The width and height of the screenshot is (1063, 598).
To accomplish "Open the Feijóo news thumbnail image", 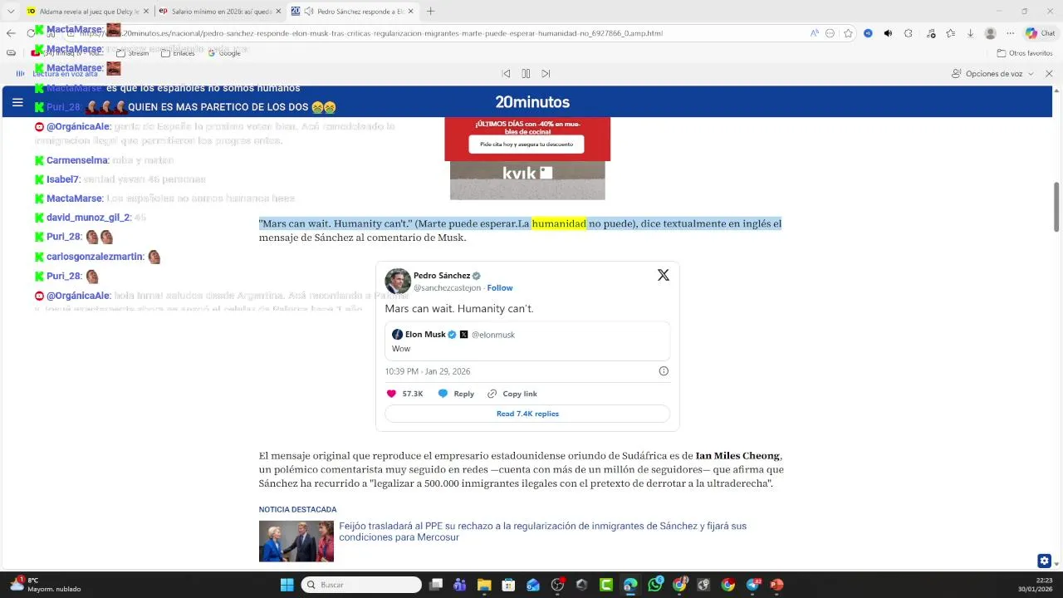I will [296, 542].
